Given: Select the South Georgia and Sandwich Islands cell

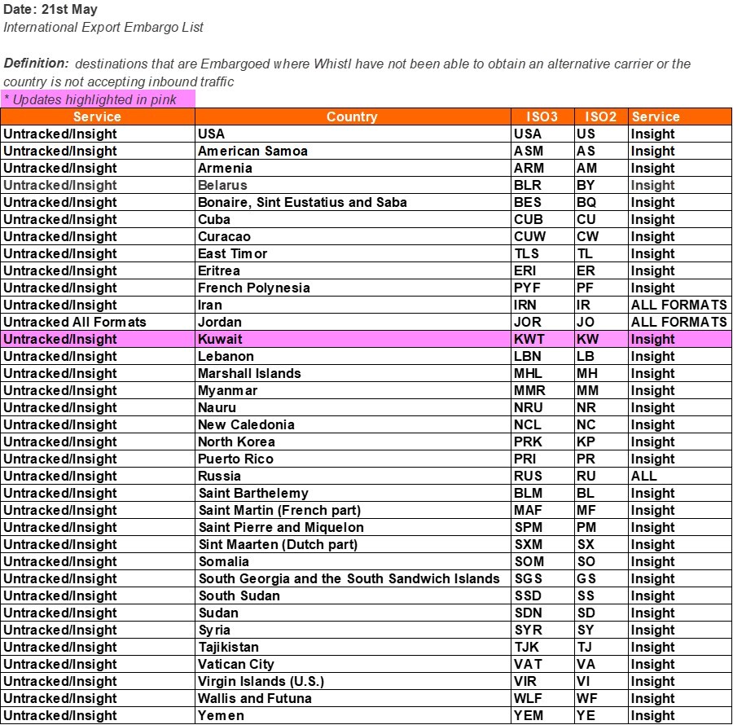Looking at the screenshot, I should [x=353, y=578].
